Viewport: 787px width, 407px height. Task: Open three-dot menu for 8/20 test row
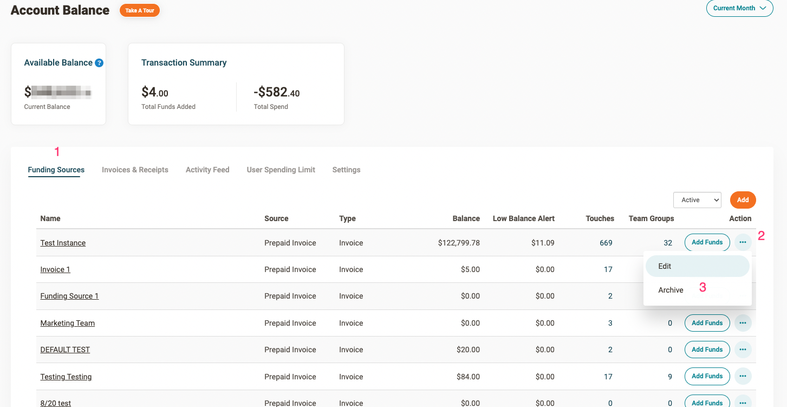[x=743, y=402]
